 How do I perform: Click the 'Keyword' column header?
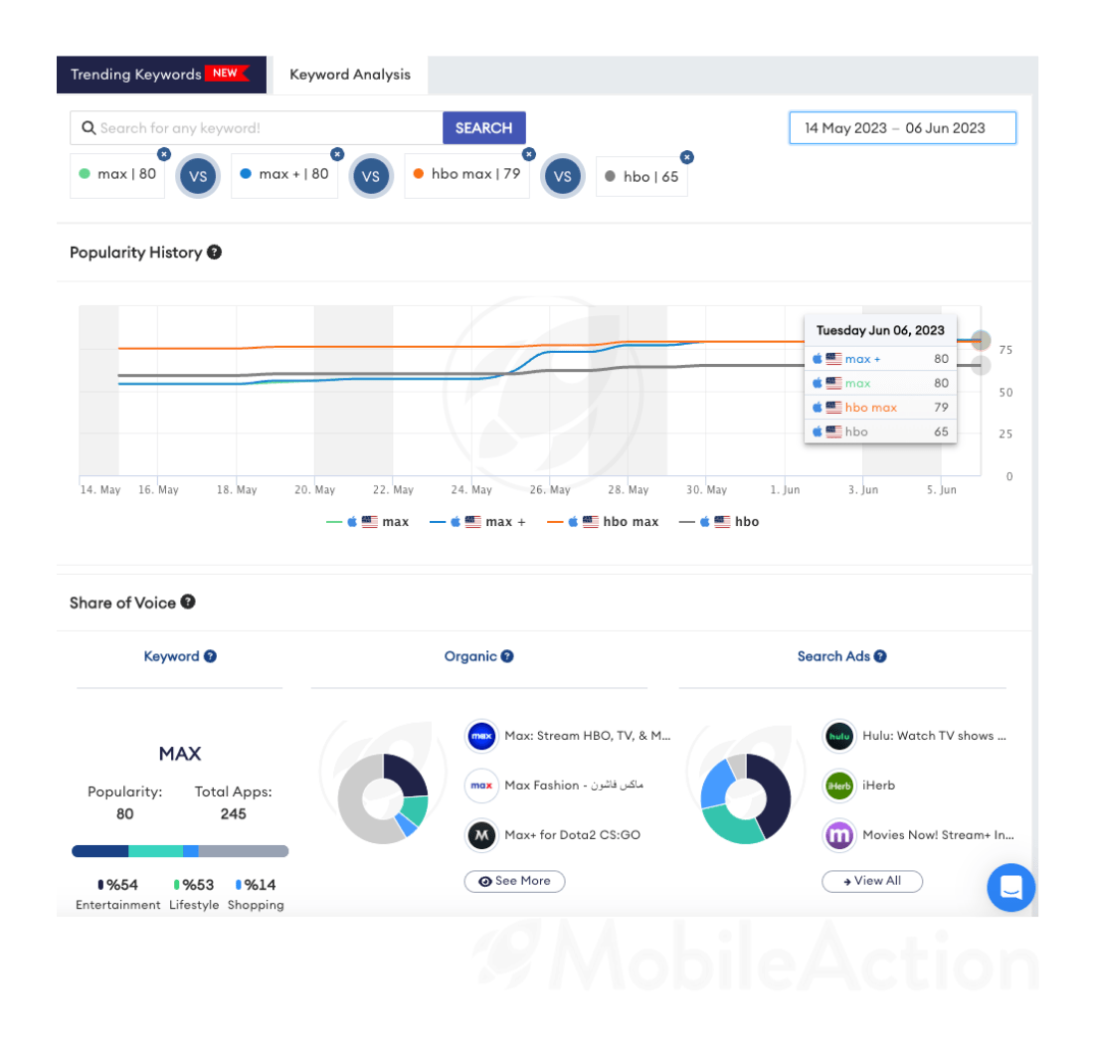click(x=171, y=656)
